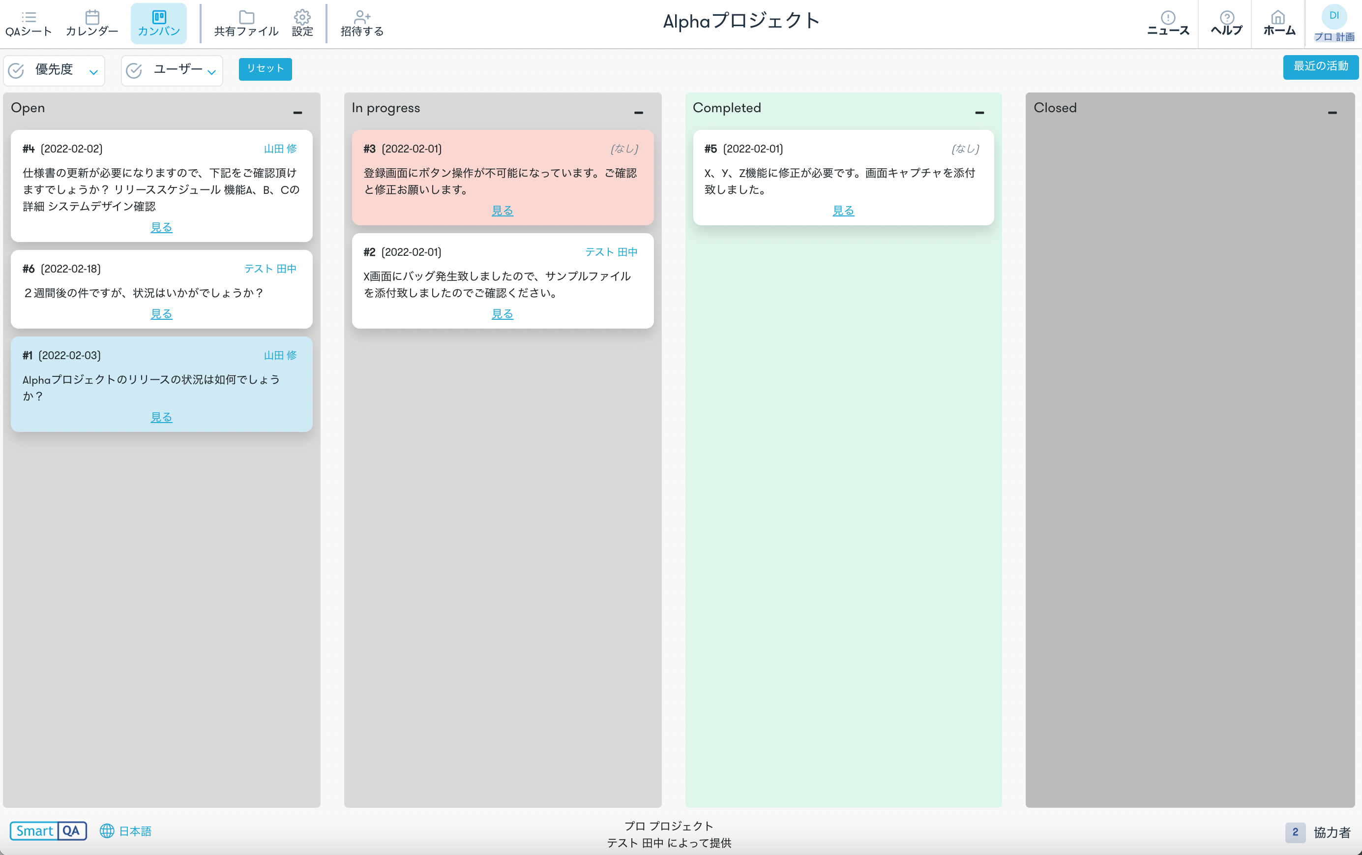
Task: Open ニュース notifications
Action: click(x=1168, y=24)
